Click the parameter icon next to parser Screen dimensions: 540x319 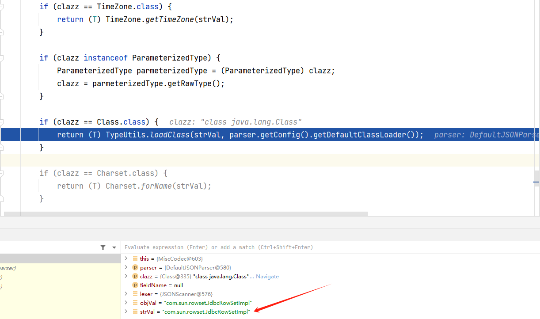135,267
